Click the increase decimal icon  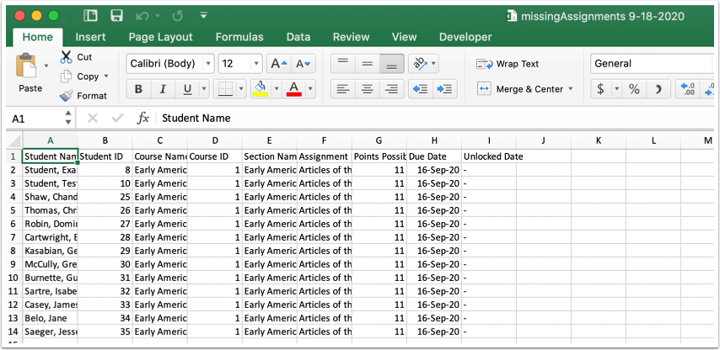coord(687,89)
